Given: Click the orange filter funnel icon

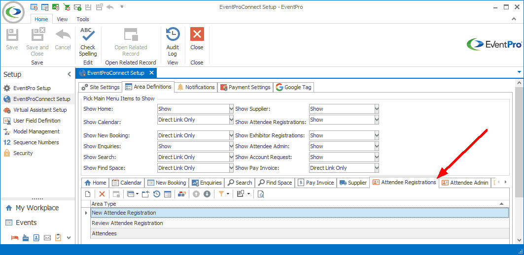Looking at the screenshot, I should tap(221, 194).
